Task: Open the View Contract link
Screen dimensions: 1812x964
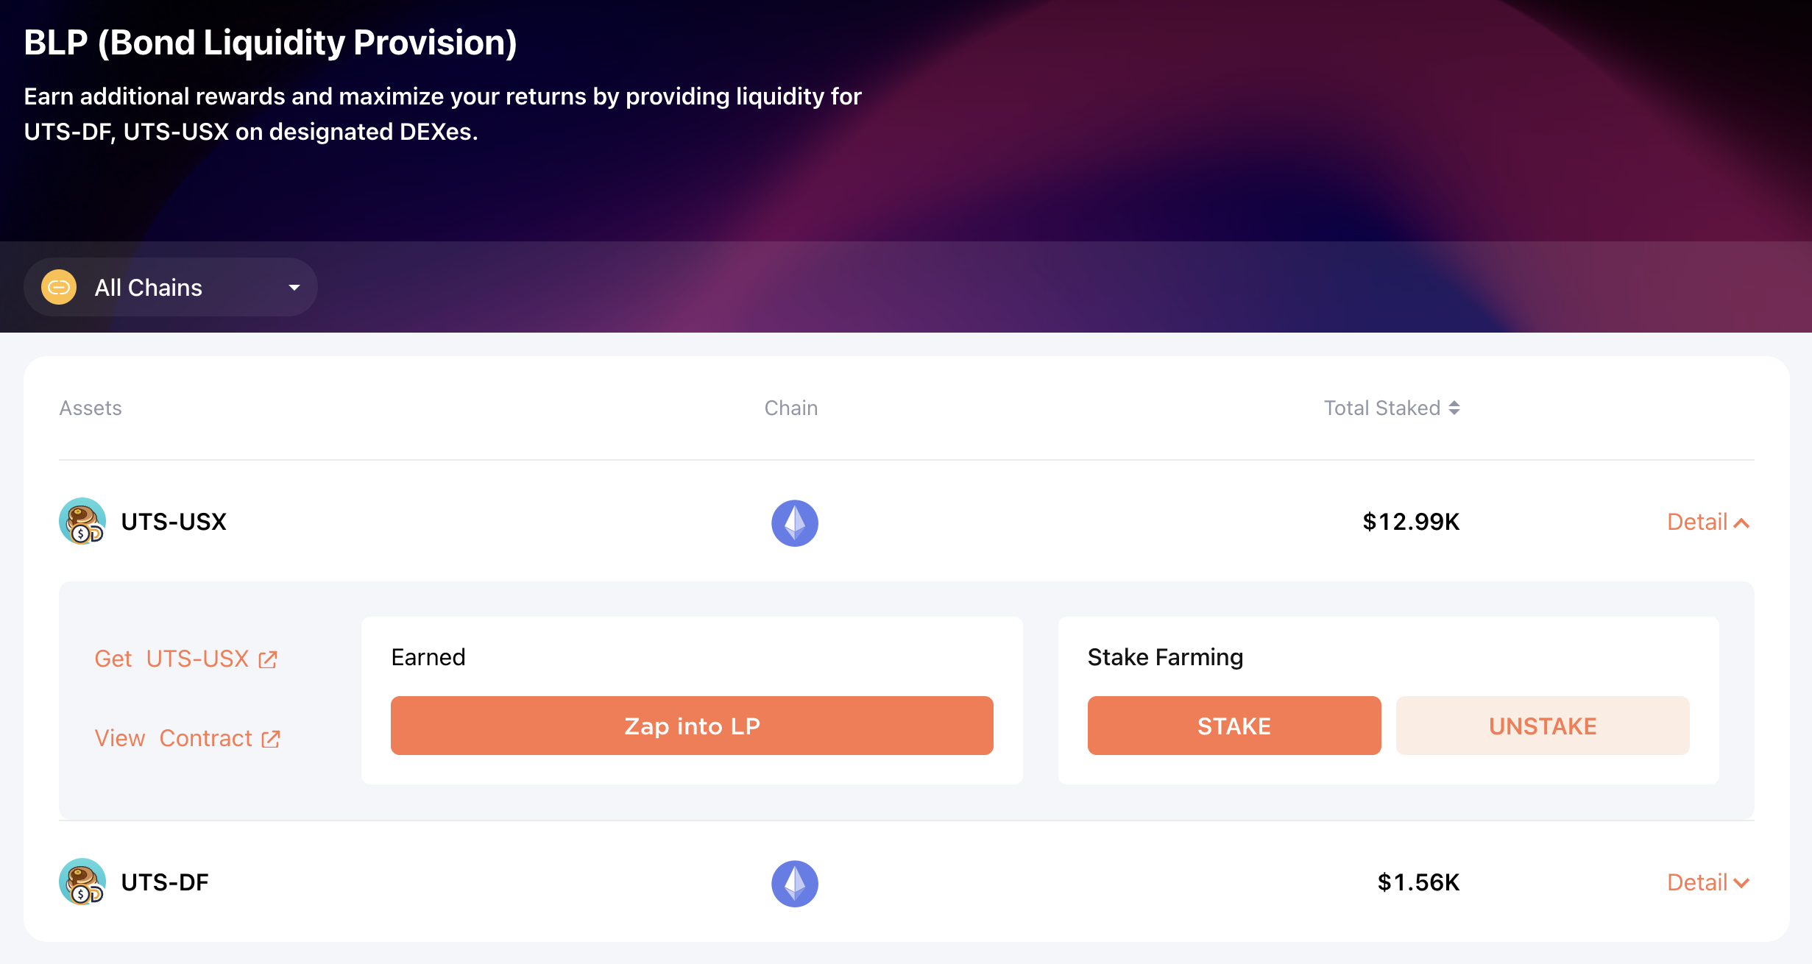Action: pyautogui.click(x=174, y=738)
